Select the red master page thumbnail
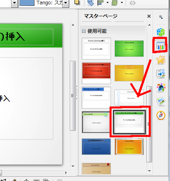 96,73
